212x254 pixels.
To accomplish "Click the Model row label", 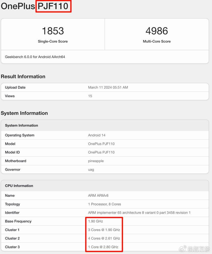I will pyautogui.click(x=10, y=144).
